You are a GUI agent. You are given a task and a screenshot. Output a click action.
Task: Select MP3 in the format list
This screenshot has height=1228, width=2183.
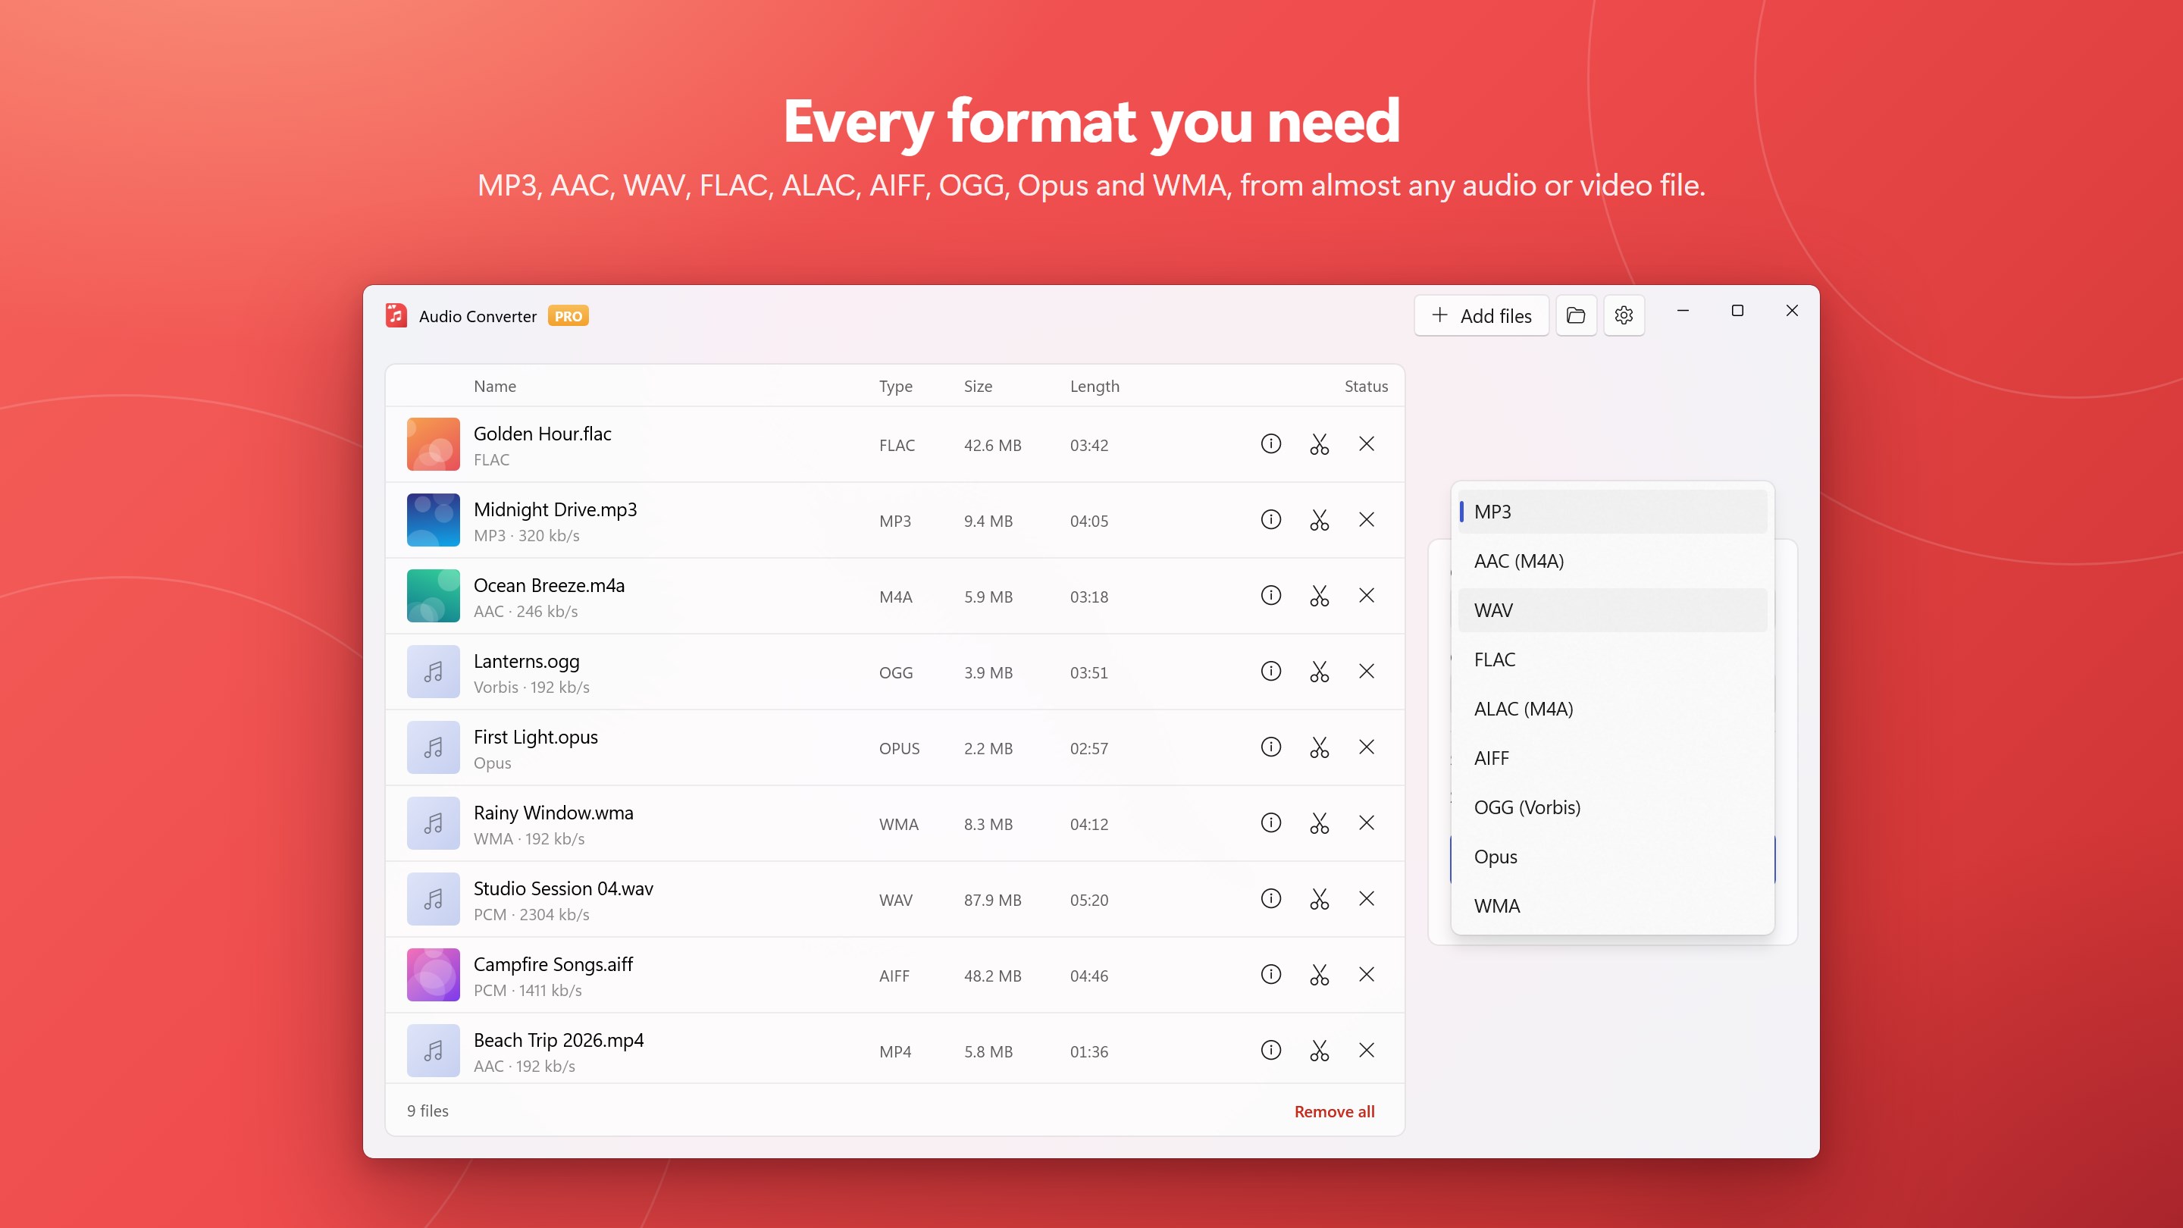pos(1611,512)
